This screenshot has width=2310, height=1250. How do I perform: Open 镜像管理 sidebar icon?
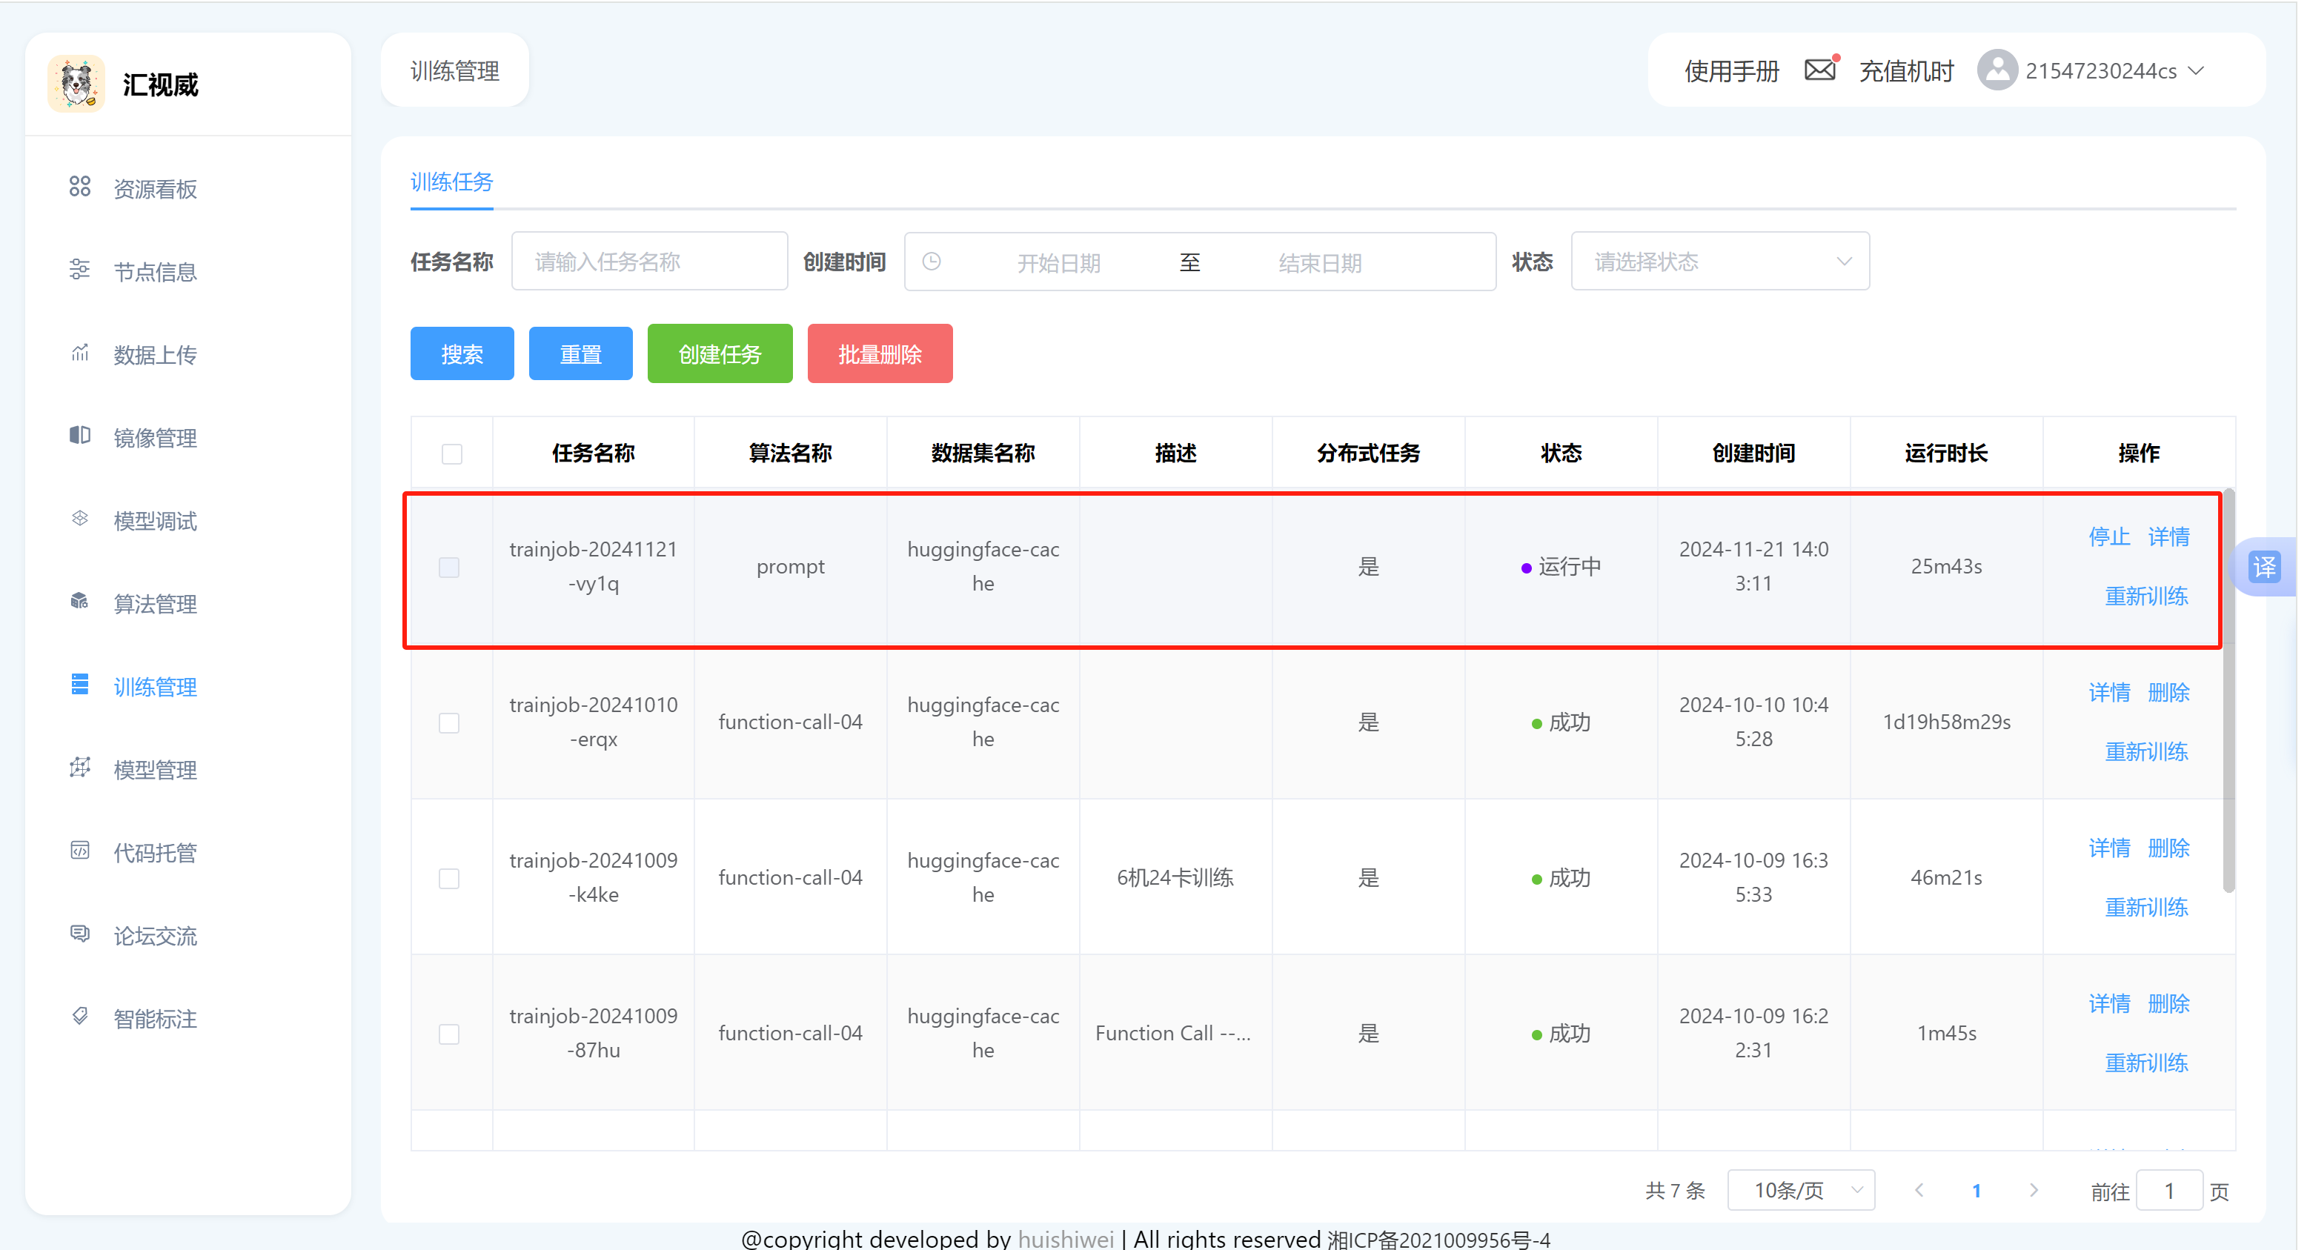click(x=80, y=436)
